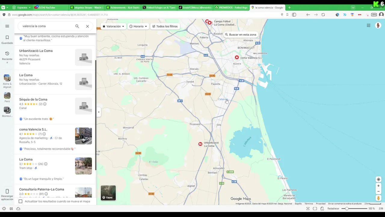Viewport: 385px width, 217px height.
Task: Open Todos los filtros
Action: (x=165, y=27)
